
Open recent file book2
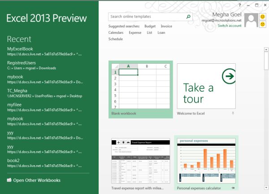(x=44, y=163)
